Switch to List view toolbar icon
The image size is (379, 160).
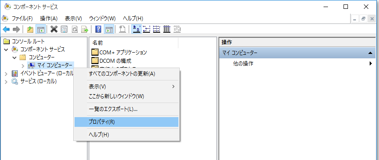point(157,29)
